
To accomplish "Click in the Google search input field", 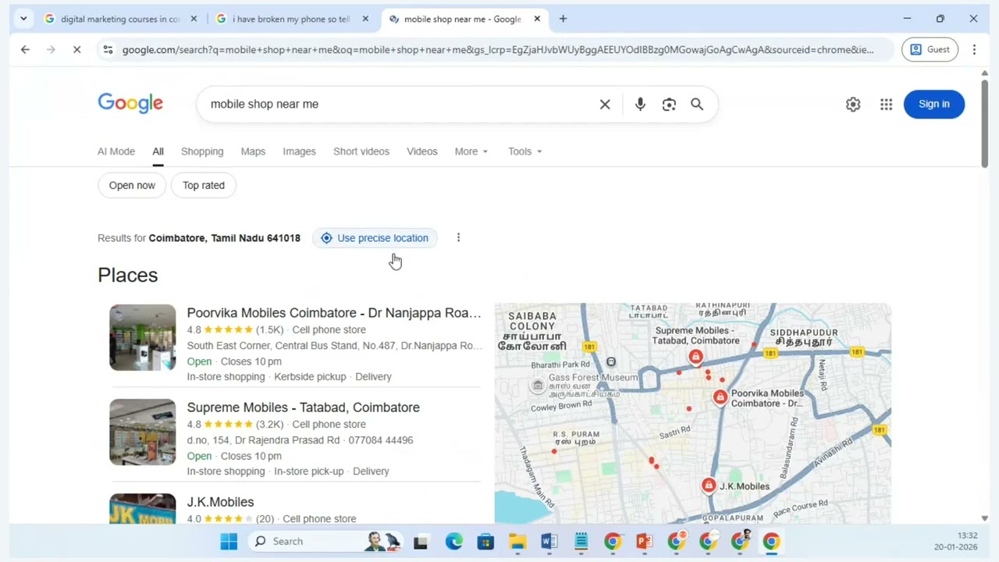I will tap(398, 104).
